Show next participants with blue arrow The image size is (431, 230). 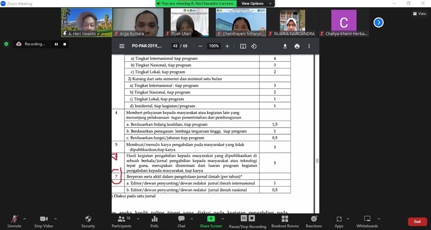click(379, 22)
